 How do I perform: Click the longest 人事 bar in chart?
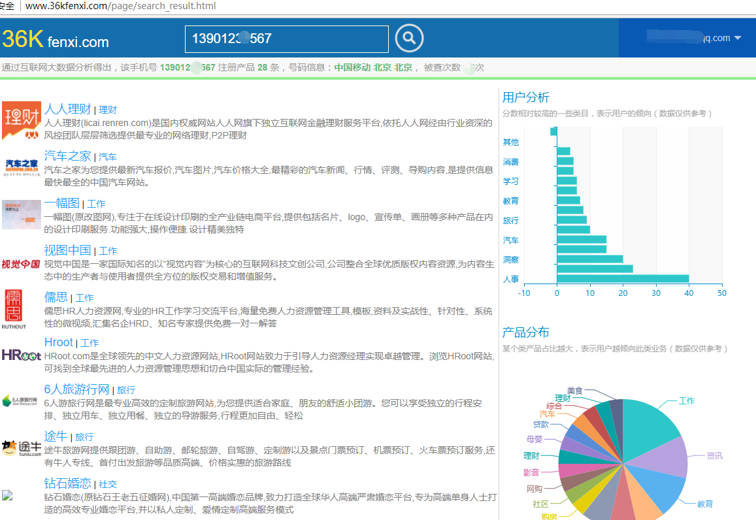point(623,278)
